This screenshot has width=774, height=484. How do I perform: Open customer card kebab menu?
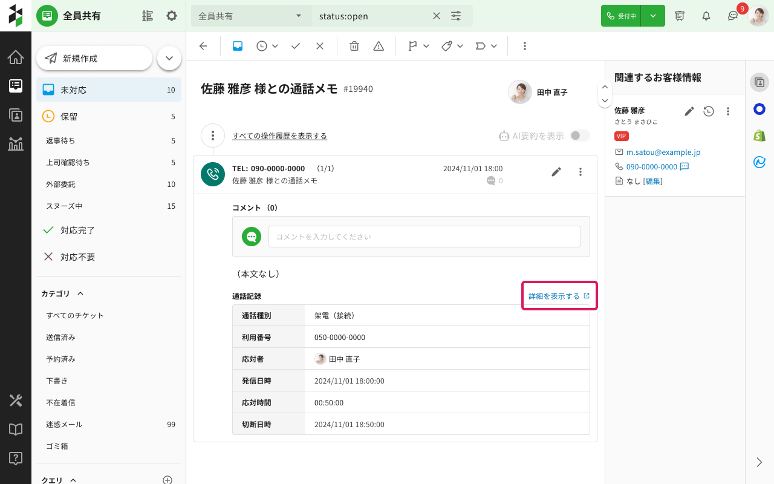pos(728,111)
